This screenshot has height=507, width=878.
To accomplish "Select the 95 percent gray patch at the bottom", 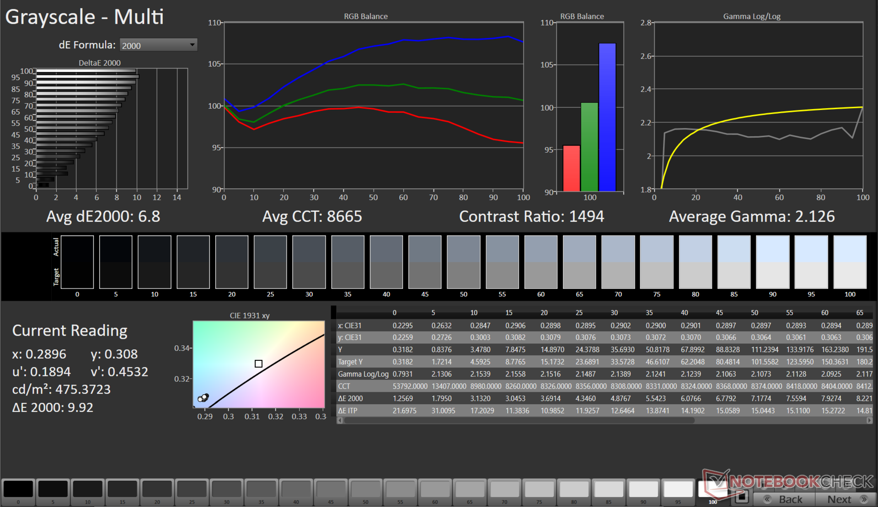I will 679,491.
